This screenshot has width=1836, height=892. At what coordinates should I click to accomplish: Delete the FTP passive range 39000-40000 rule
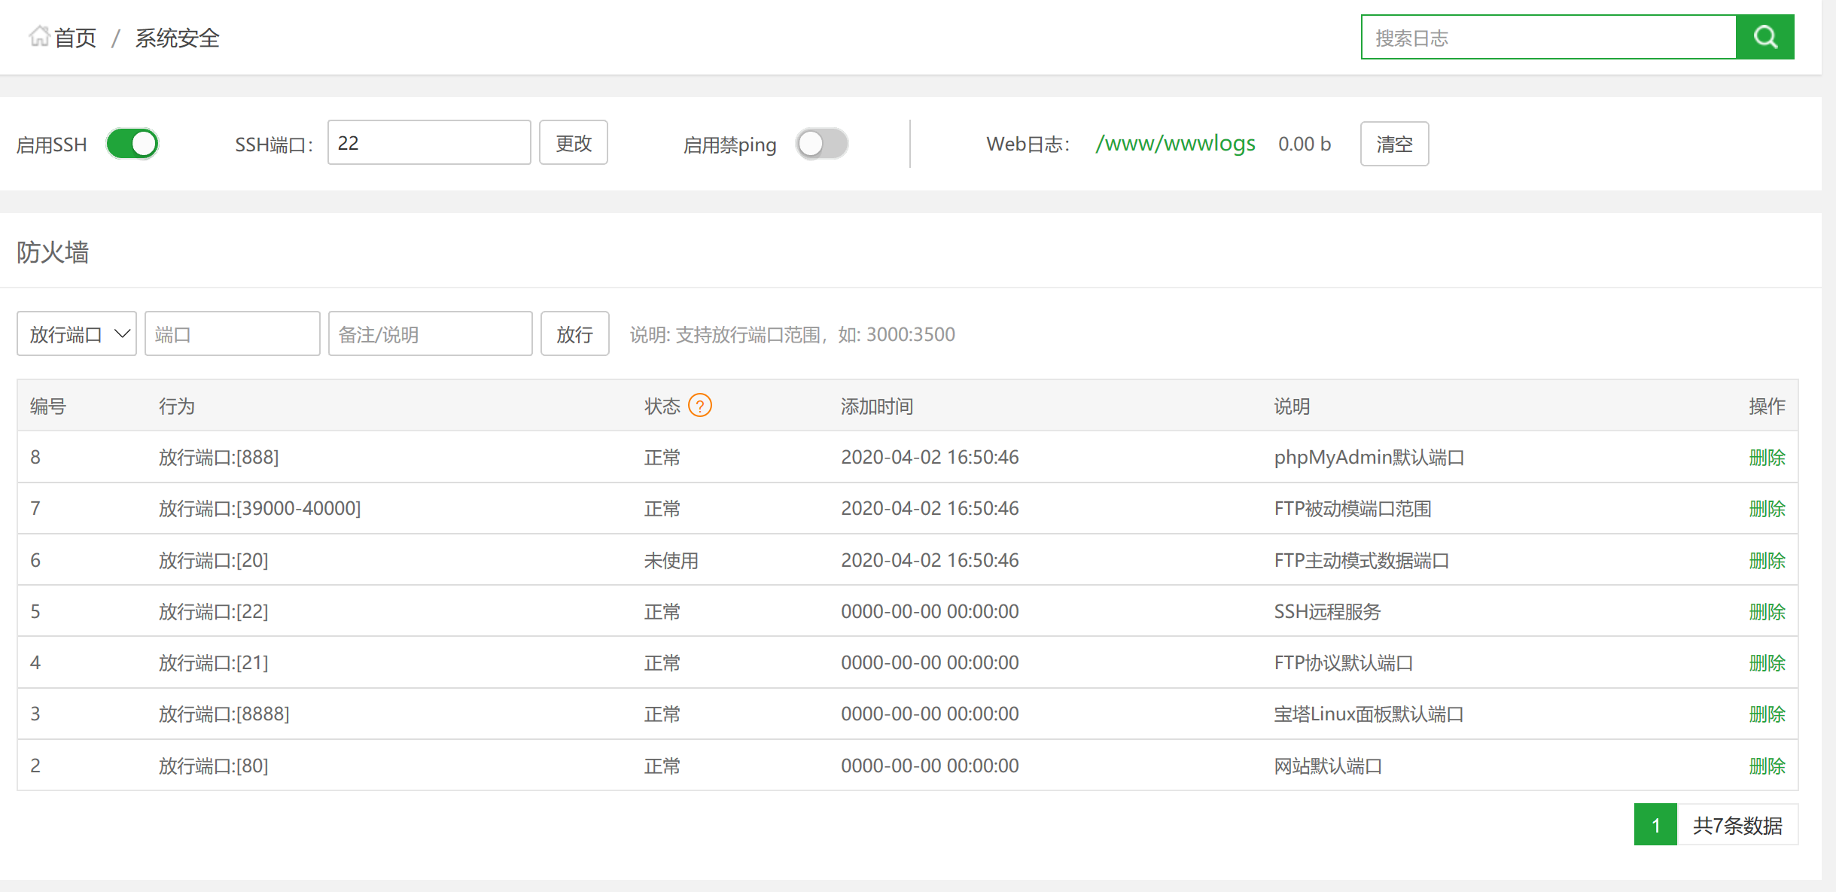tap(1767, 508)
